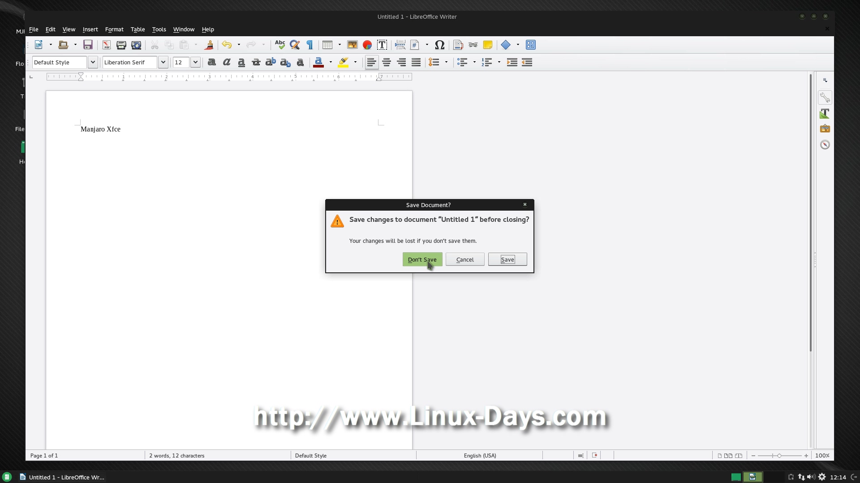
Task: Click the Print icon
Action: tap(121, 45)
